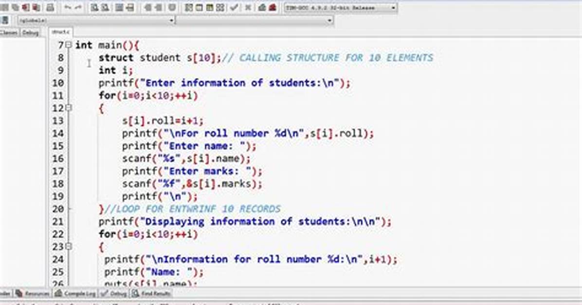The width and height of the screenshot is (582, 305).
Task: Click the LOOP FOR ENTWRINF 10 RECORDS comment
Action: [192, 209]
